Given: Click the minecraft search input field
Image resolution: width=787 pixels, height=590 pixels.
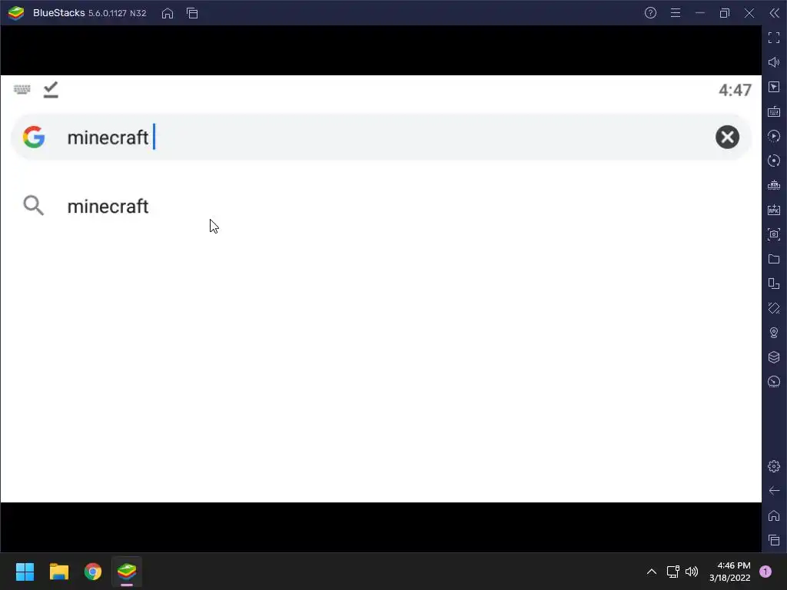Looking at the screenshot, I should coord(381,137).
